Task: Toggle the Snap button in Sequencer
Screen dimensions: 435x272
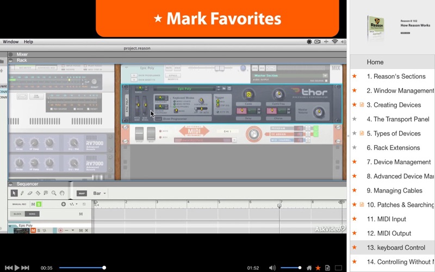Action: (x=82, y=194)
